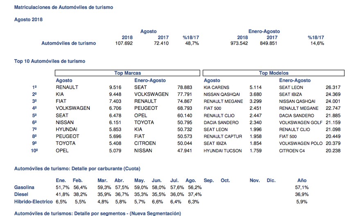353x216 pixels.
Task: Click the 'Diesel' row label
Action: 21,194
